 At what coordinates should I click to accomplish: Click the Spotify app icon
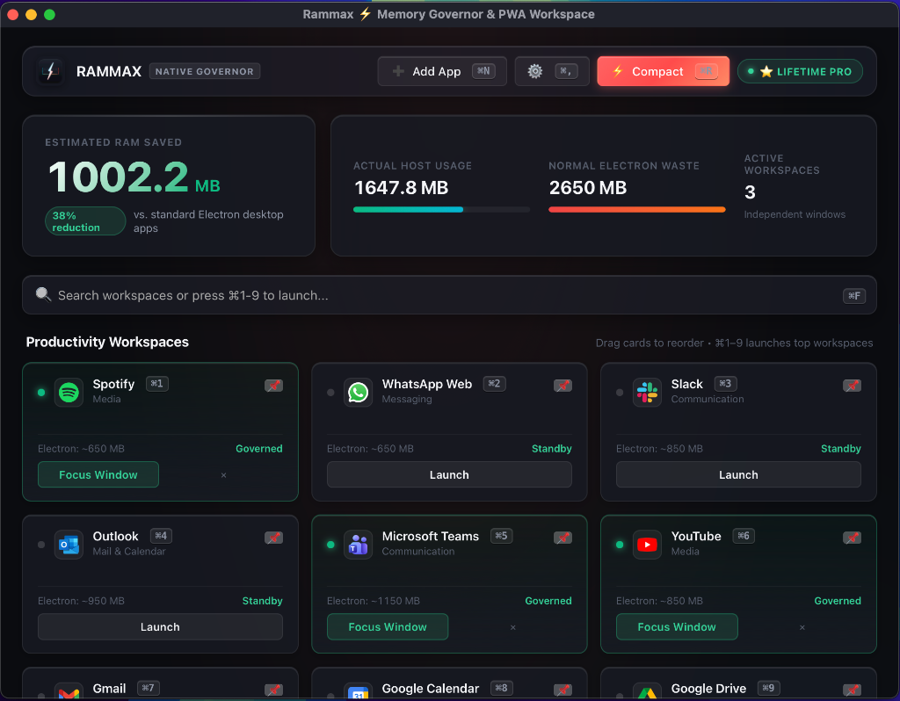click(69, 393)
